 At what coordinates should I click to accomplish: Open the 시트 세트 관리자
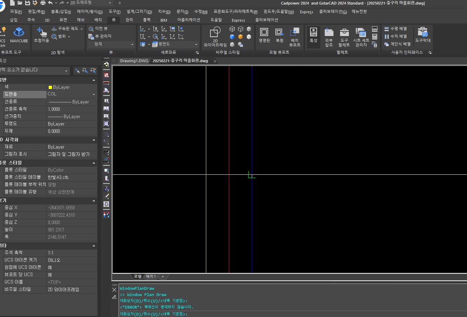pyautogui.click(x=361, y=37)
